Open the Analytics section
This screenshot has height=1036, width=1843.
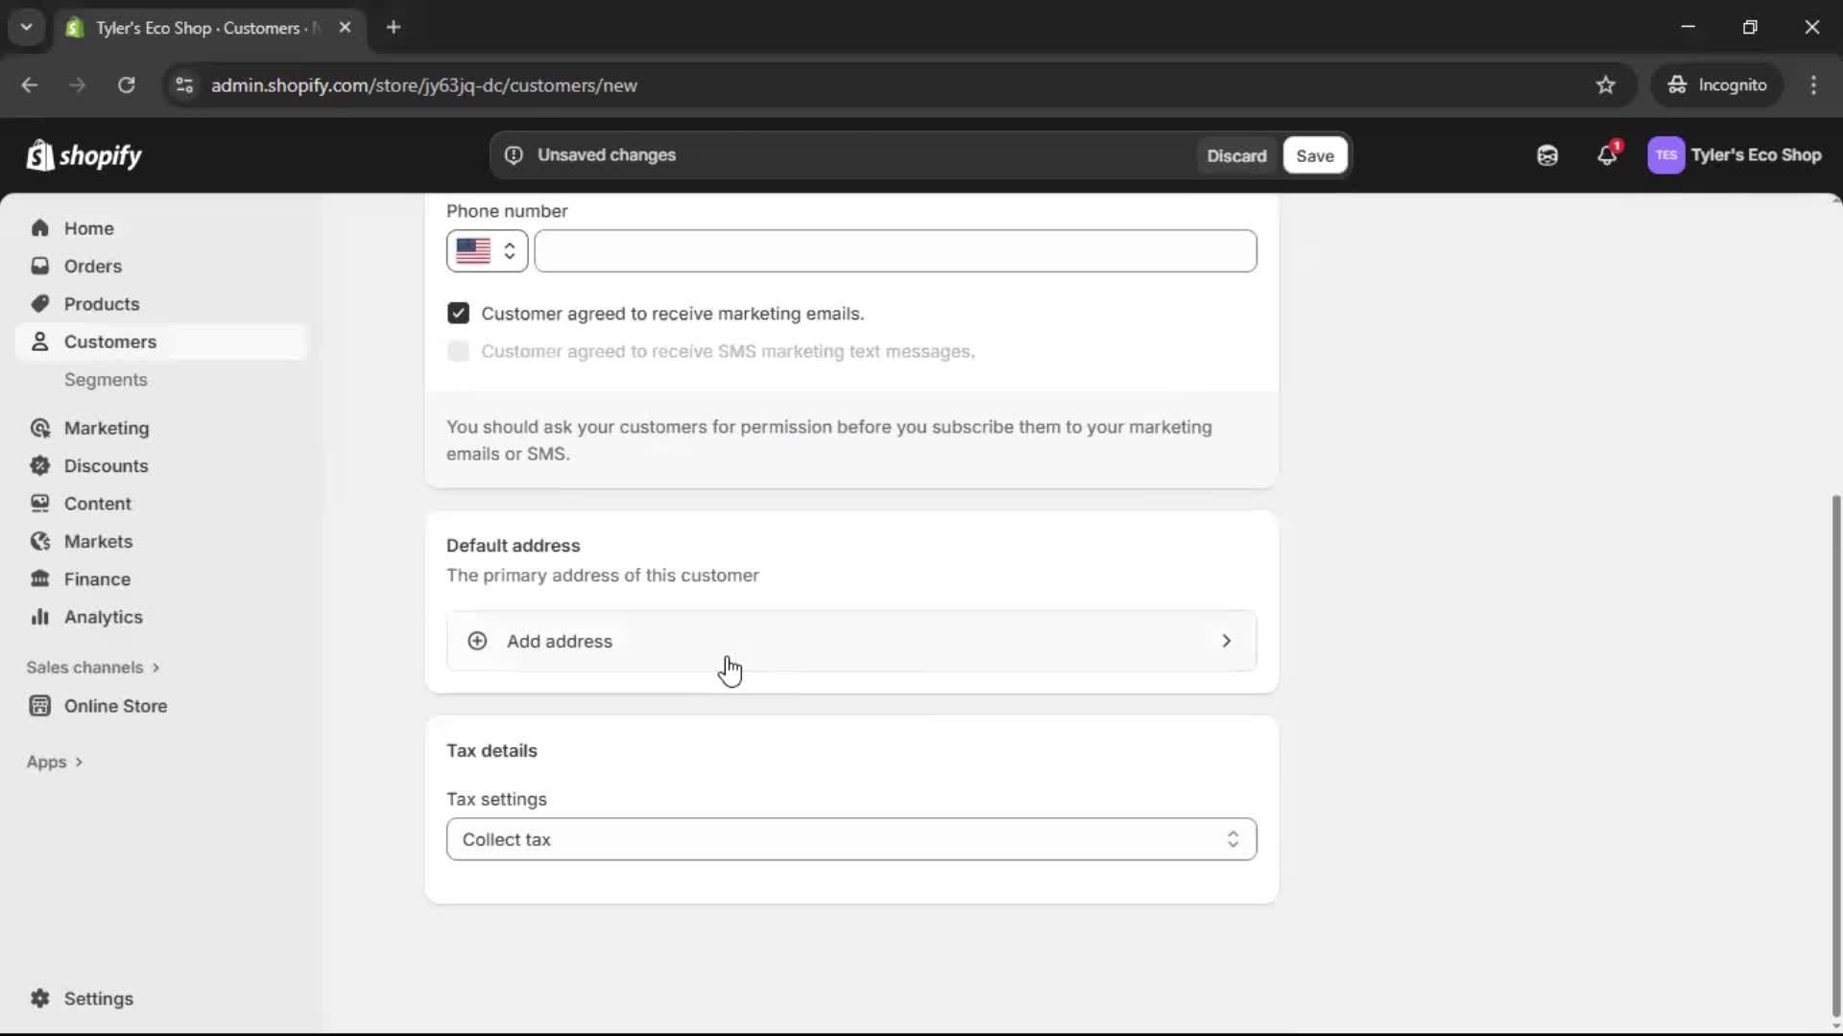click(x=102, y=617)
